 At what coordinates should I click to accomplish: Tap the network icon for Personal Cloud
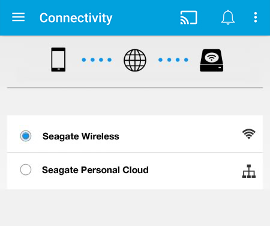[249, 171]
